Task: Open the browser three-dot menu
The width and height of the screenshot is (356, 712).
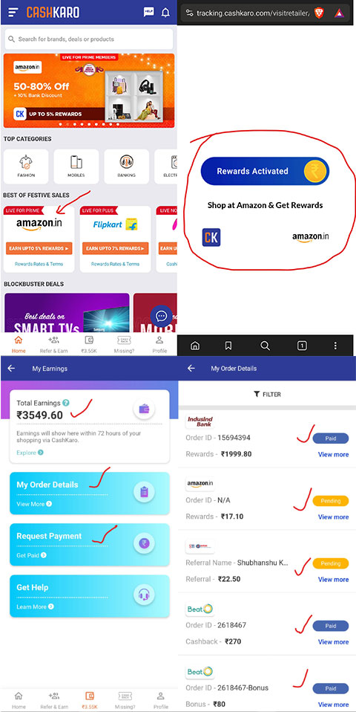Action: [x=335, y=346]
